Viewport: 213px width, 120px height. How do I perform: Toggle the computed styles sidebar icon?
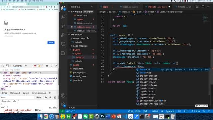pos(55,98)
